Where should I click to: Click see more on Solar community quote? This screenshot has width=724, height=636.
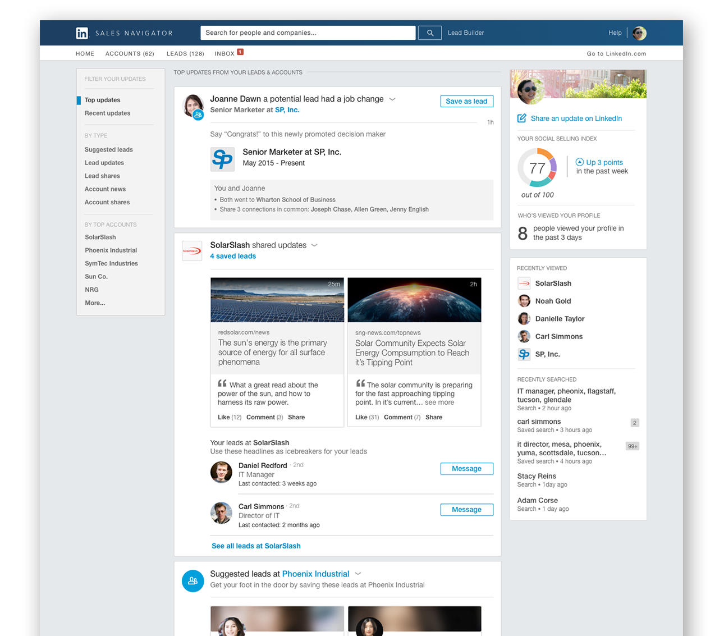439,402
